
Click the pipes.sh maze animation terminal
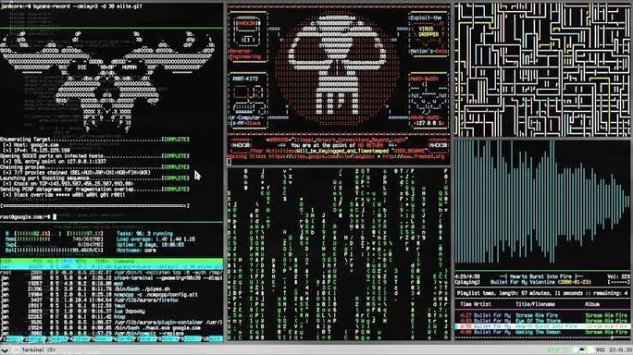click(x=542, y=69)
